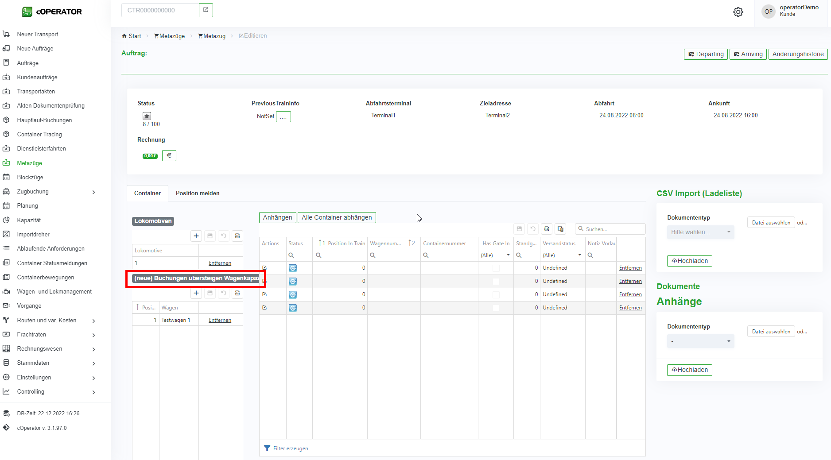
Task: Click the blue status icon in second container row
Action: (x=293, y=281)
